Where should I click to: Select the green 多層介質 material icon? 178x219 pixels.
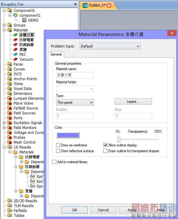click(16, 35)
